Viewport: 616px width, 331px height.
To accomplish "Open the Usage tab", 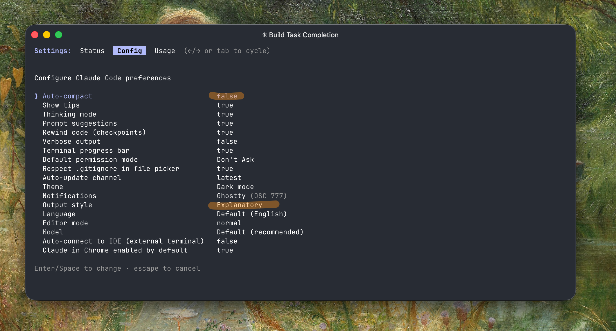I will (x=165, y=51).
